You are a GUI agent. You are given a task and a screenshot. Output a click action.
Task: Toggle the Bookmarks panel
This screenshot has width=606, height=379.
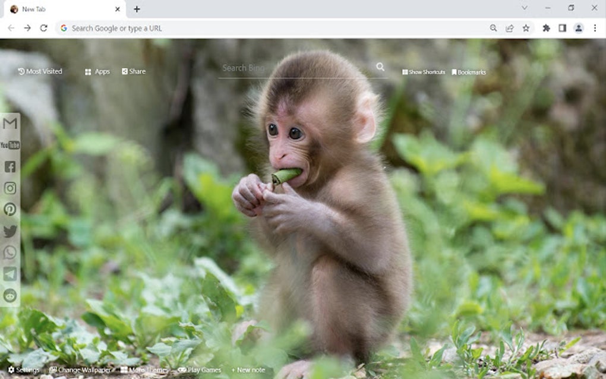469,71
